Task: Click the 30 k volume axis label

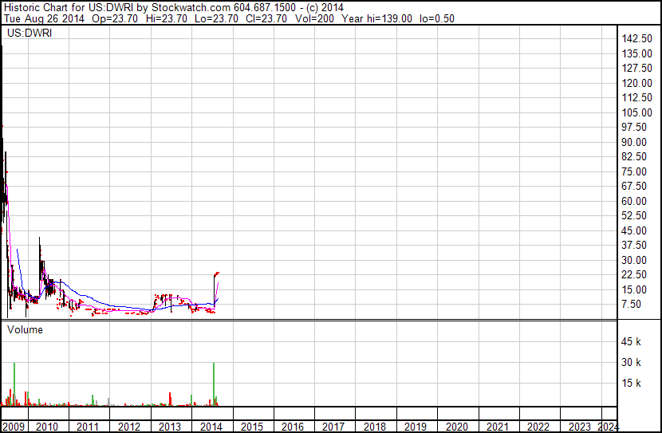Action: click(631, 362)
